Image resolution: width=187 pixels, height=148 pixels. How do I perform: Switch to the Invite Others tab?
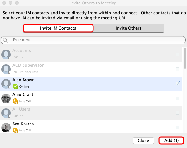click(128, 28)
